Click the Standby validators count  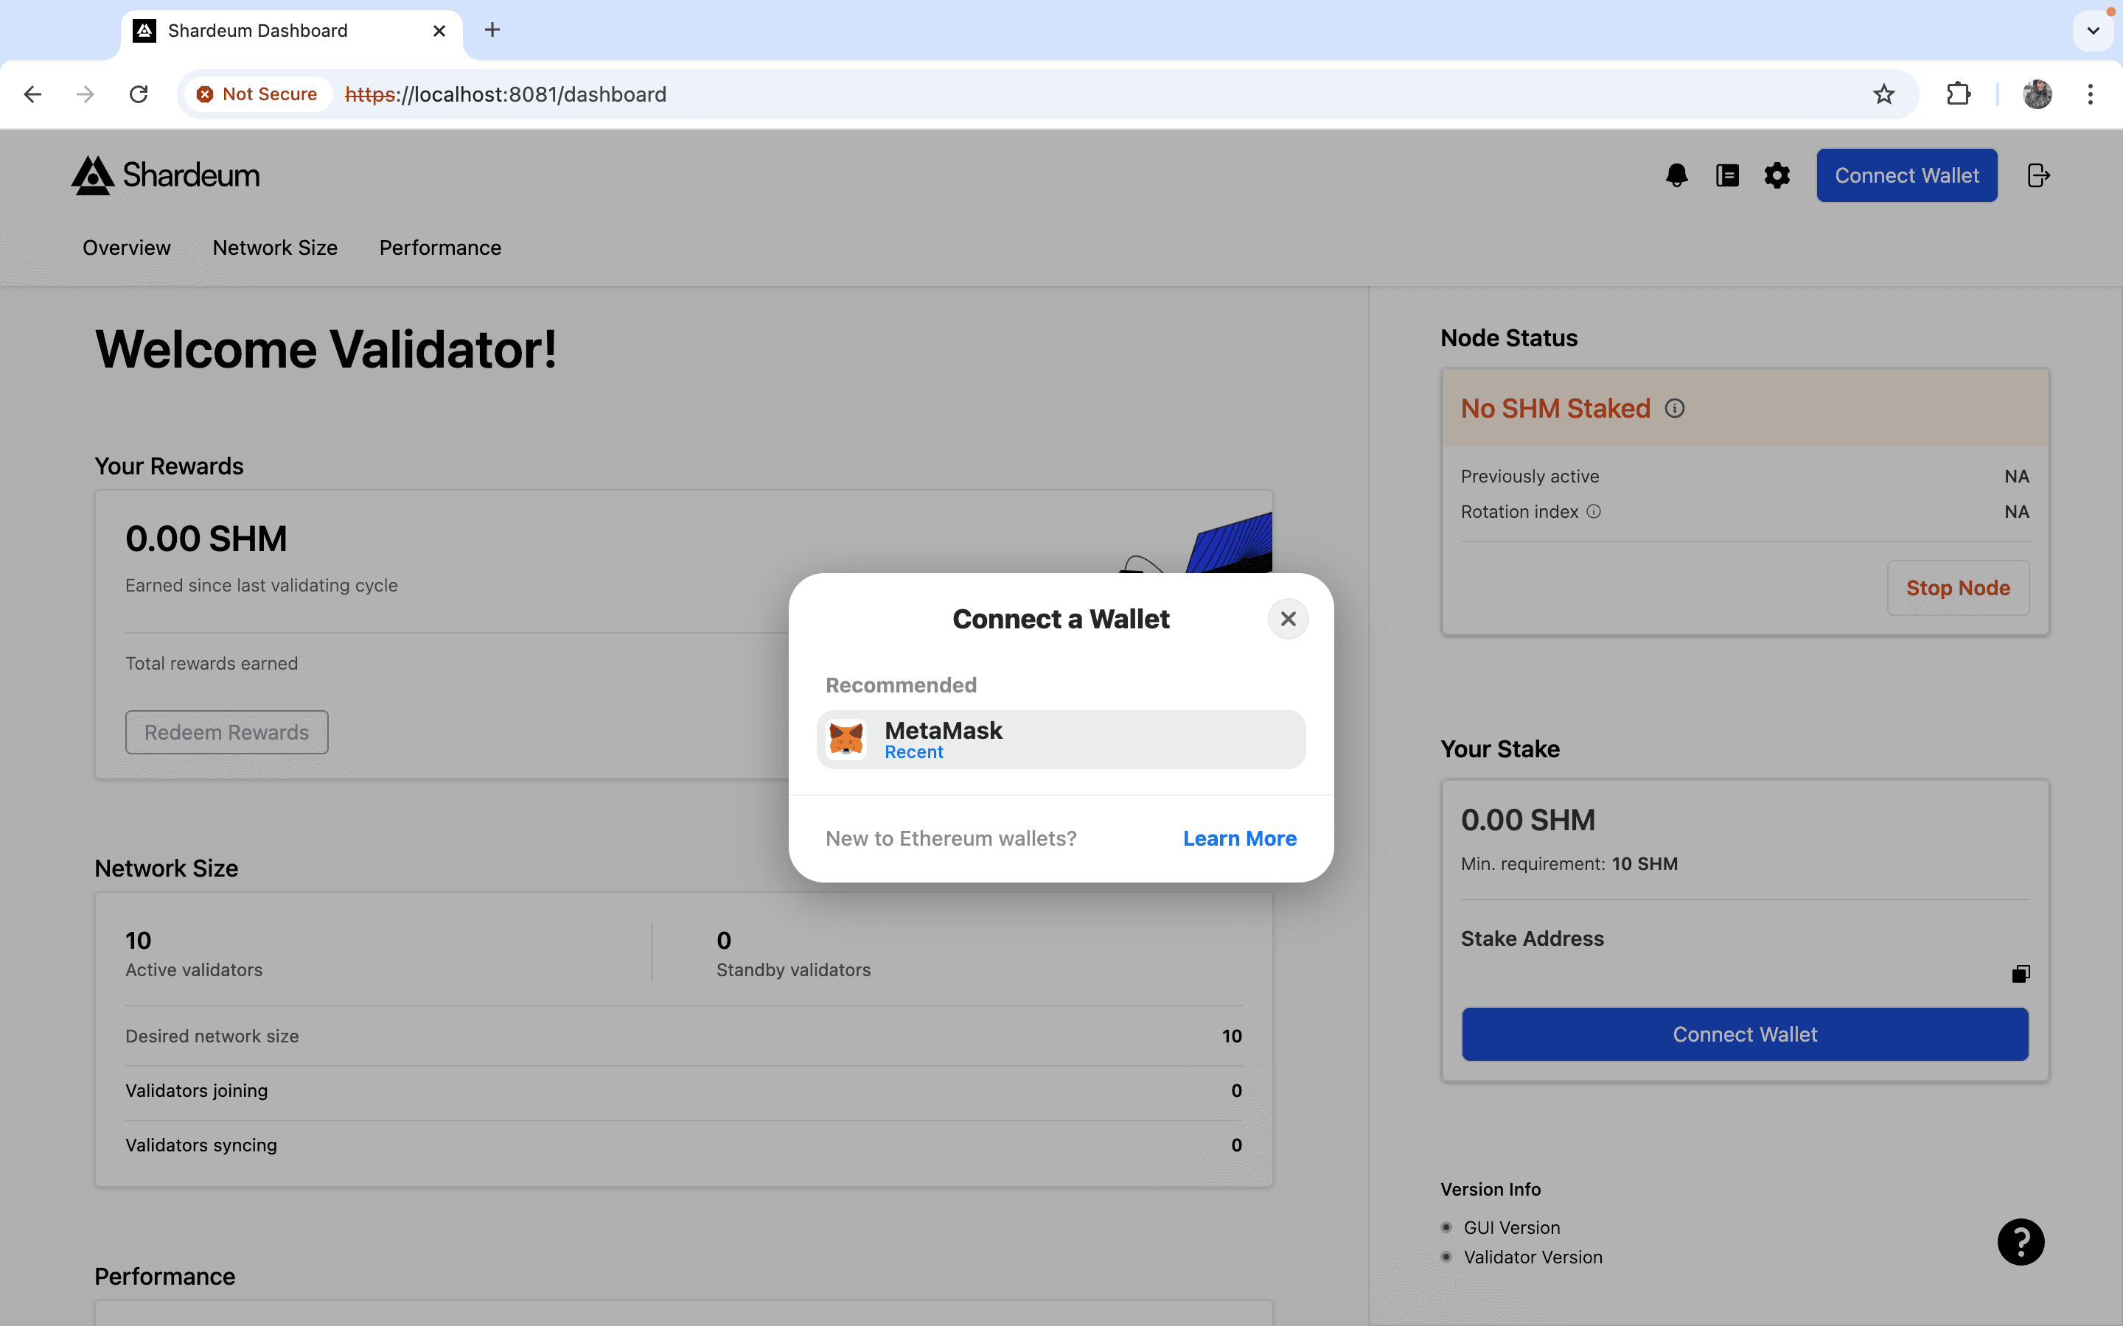(x=724, y=940)
